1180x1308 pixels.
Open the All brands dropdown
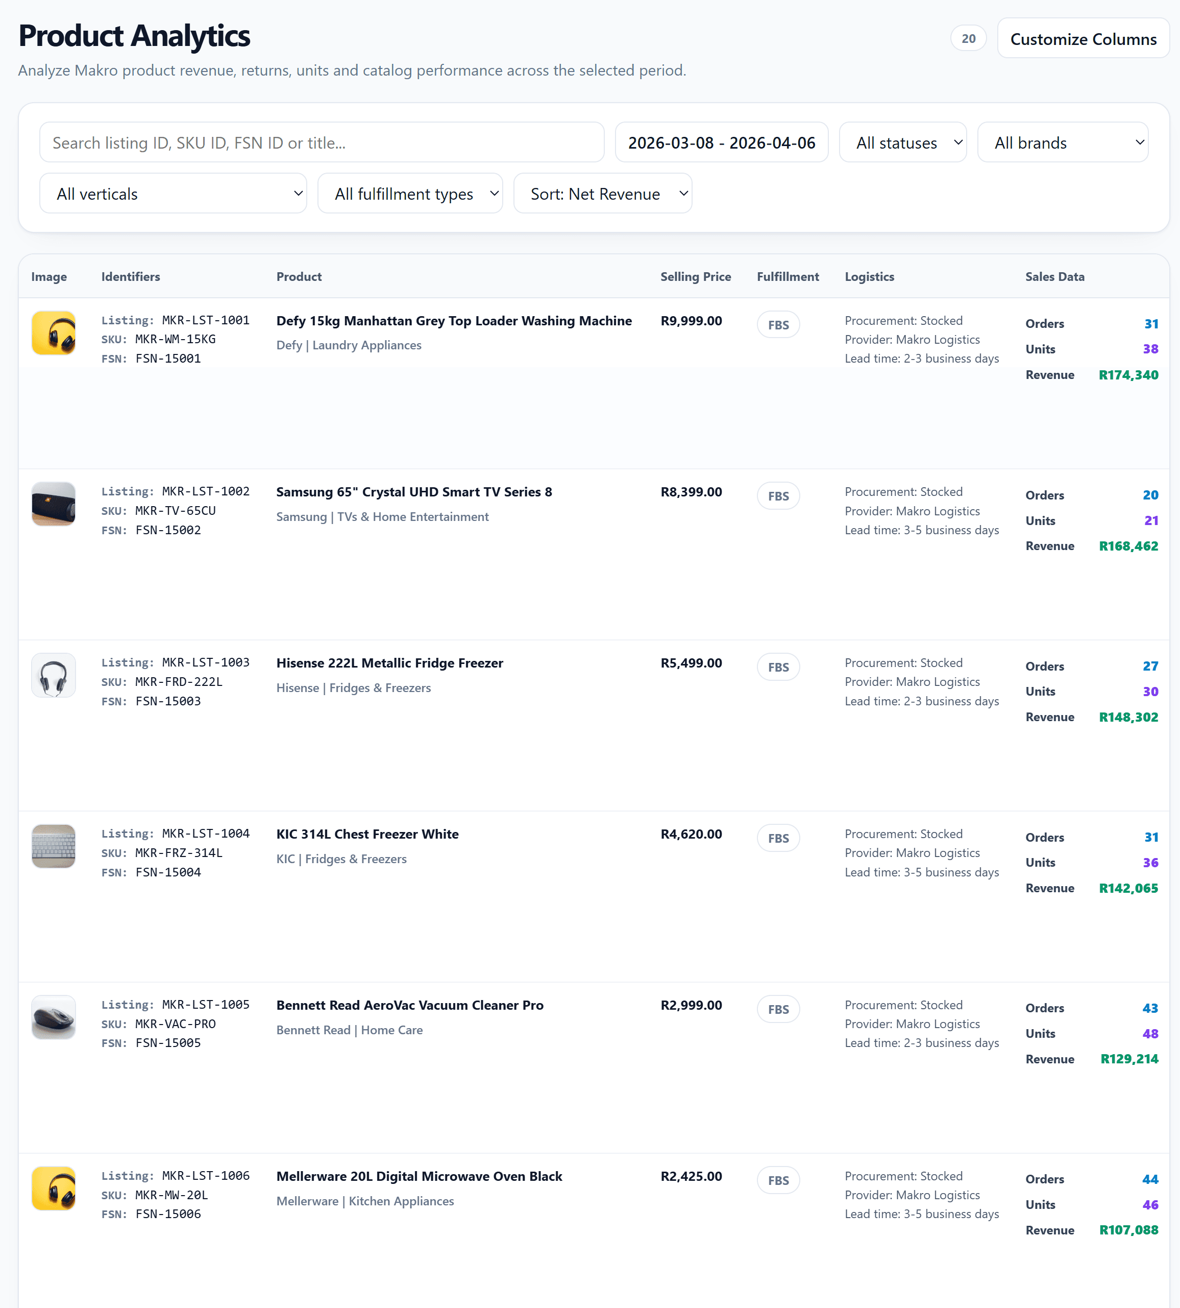tap(1063, 142)
